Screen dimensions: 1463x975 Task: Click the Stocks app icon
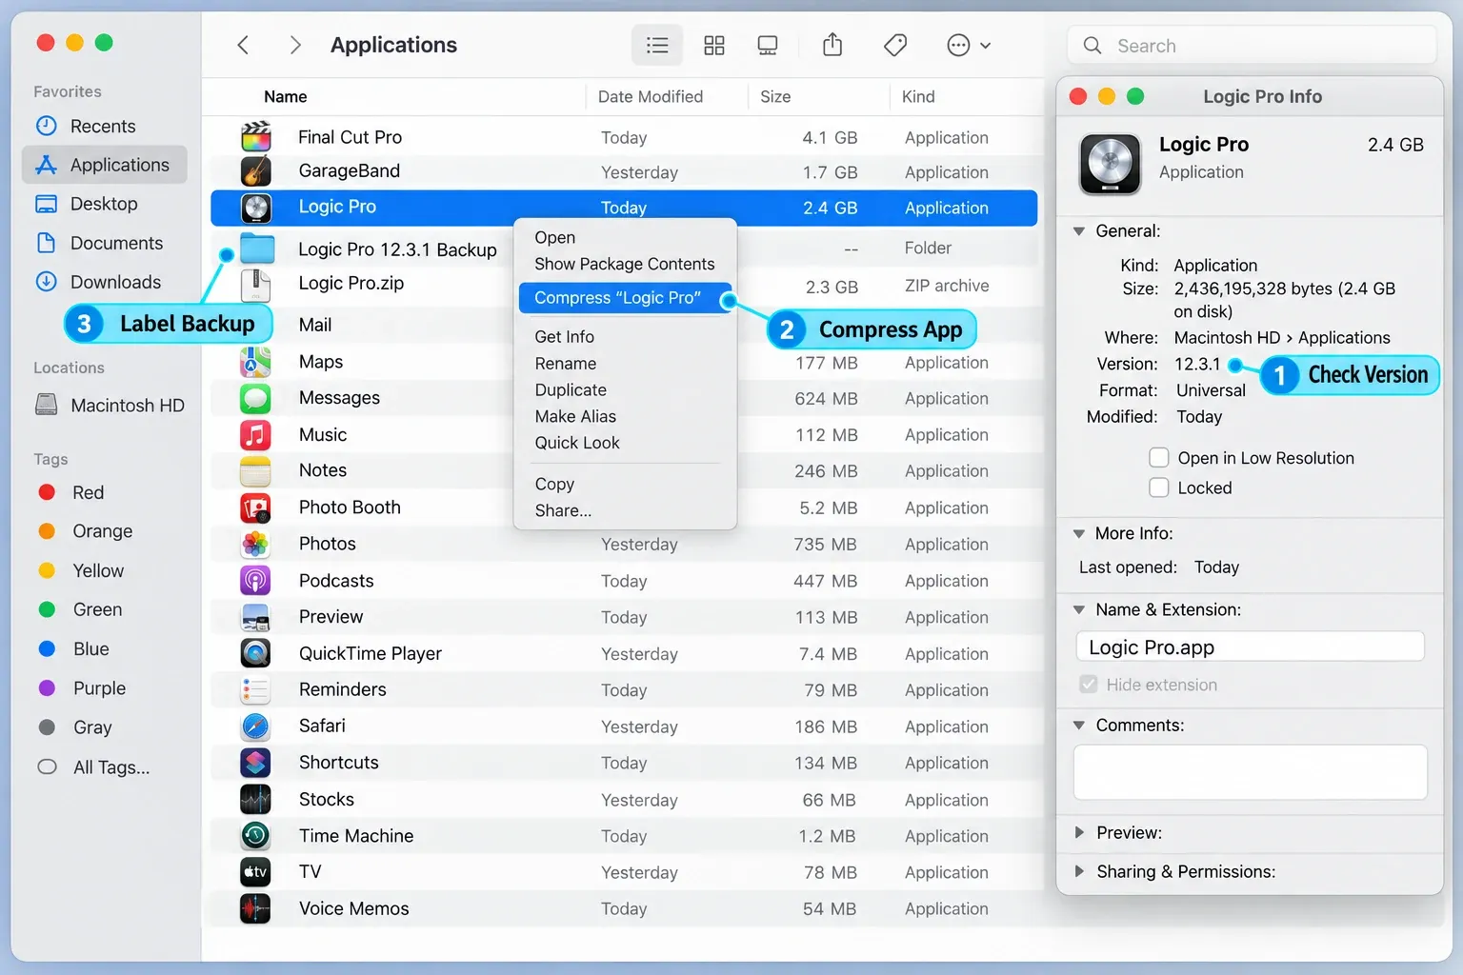pos(255,800)
